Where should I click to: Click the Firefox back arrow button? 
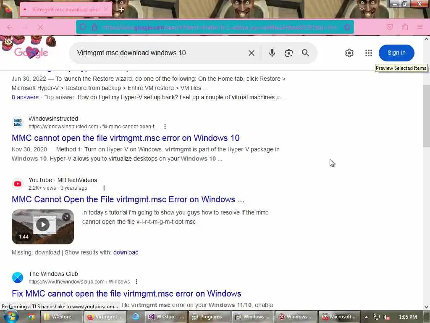(x=10, y=27)
